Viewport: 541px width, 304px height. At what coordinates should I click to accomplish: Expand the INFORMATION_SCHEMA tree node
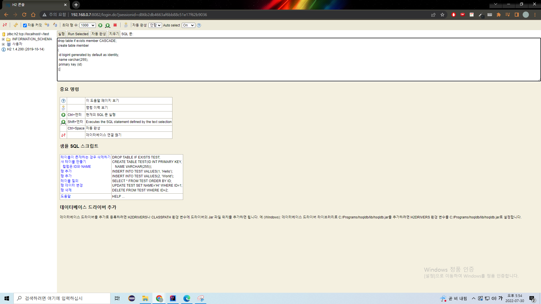[3, 39]
